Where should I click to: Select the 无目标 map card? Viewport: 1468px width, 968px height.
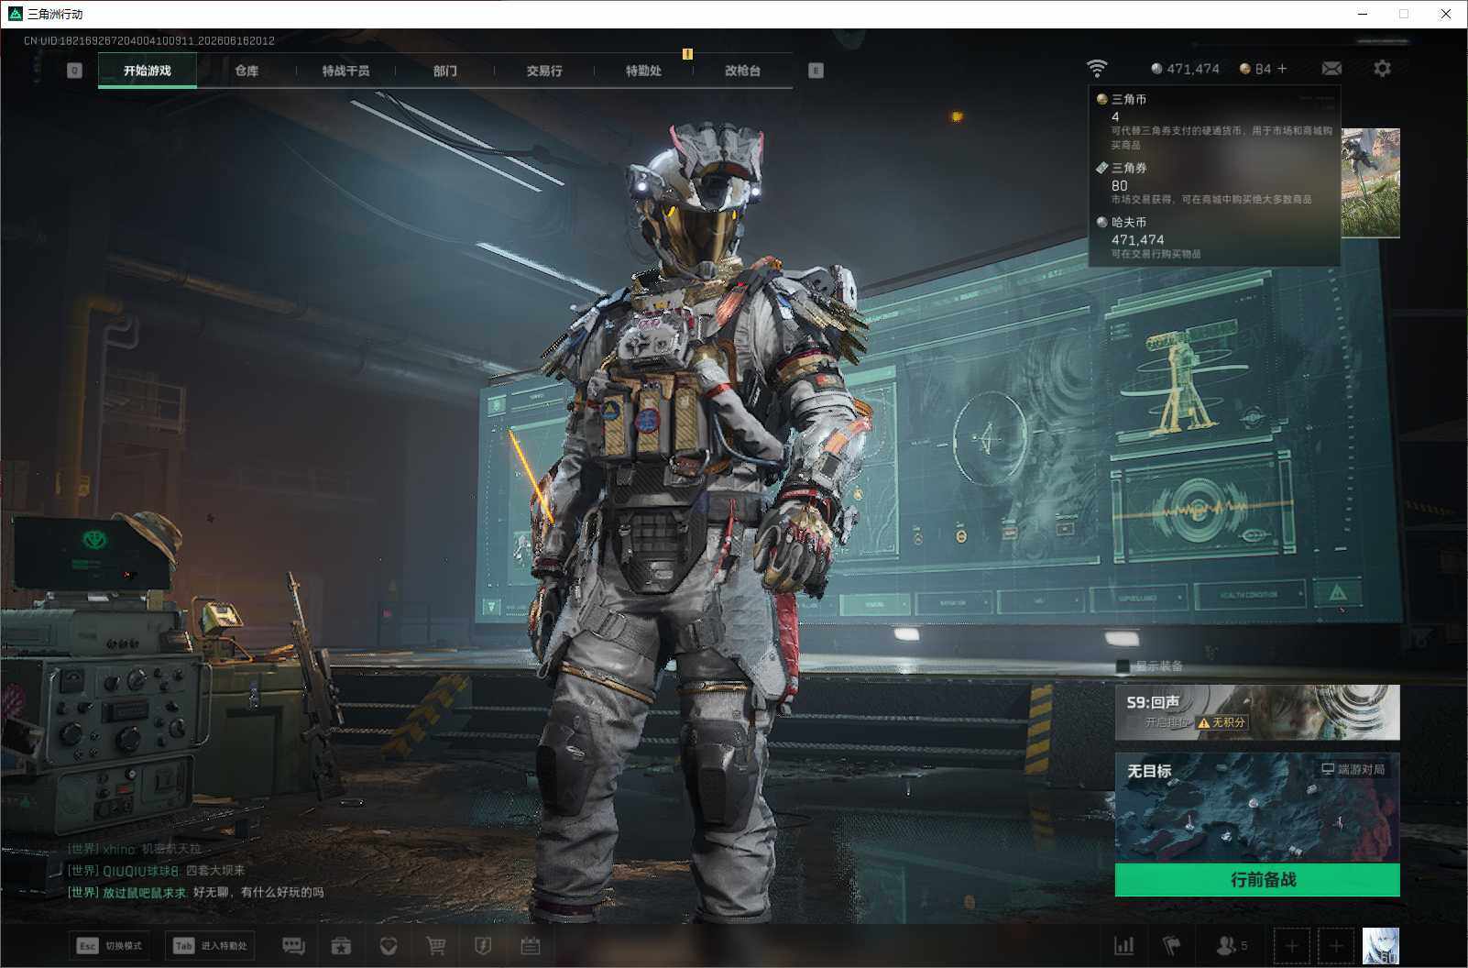point(1257,808)
